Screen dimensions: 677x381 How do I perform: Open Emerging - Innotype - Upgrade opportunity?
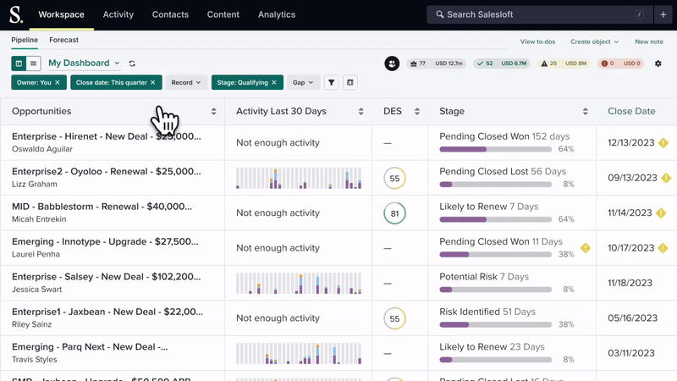tap(105, 241)
